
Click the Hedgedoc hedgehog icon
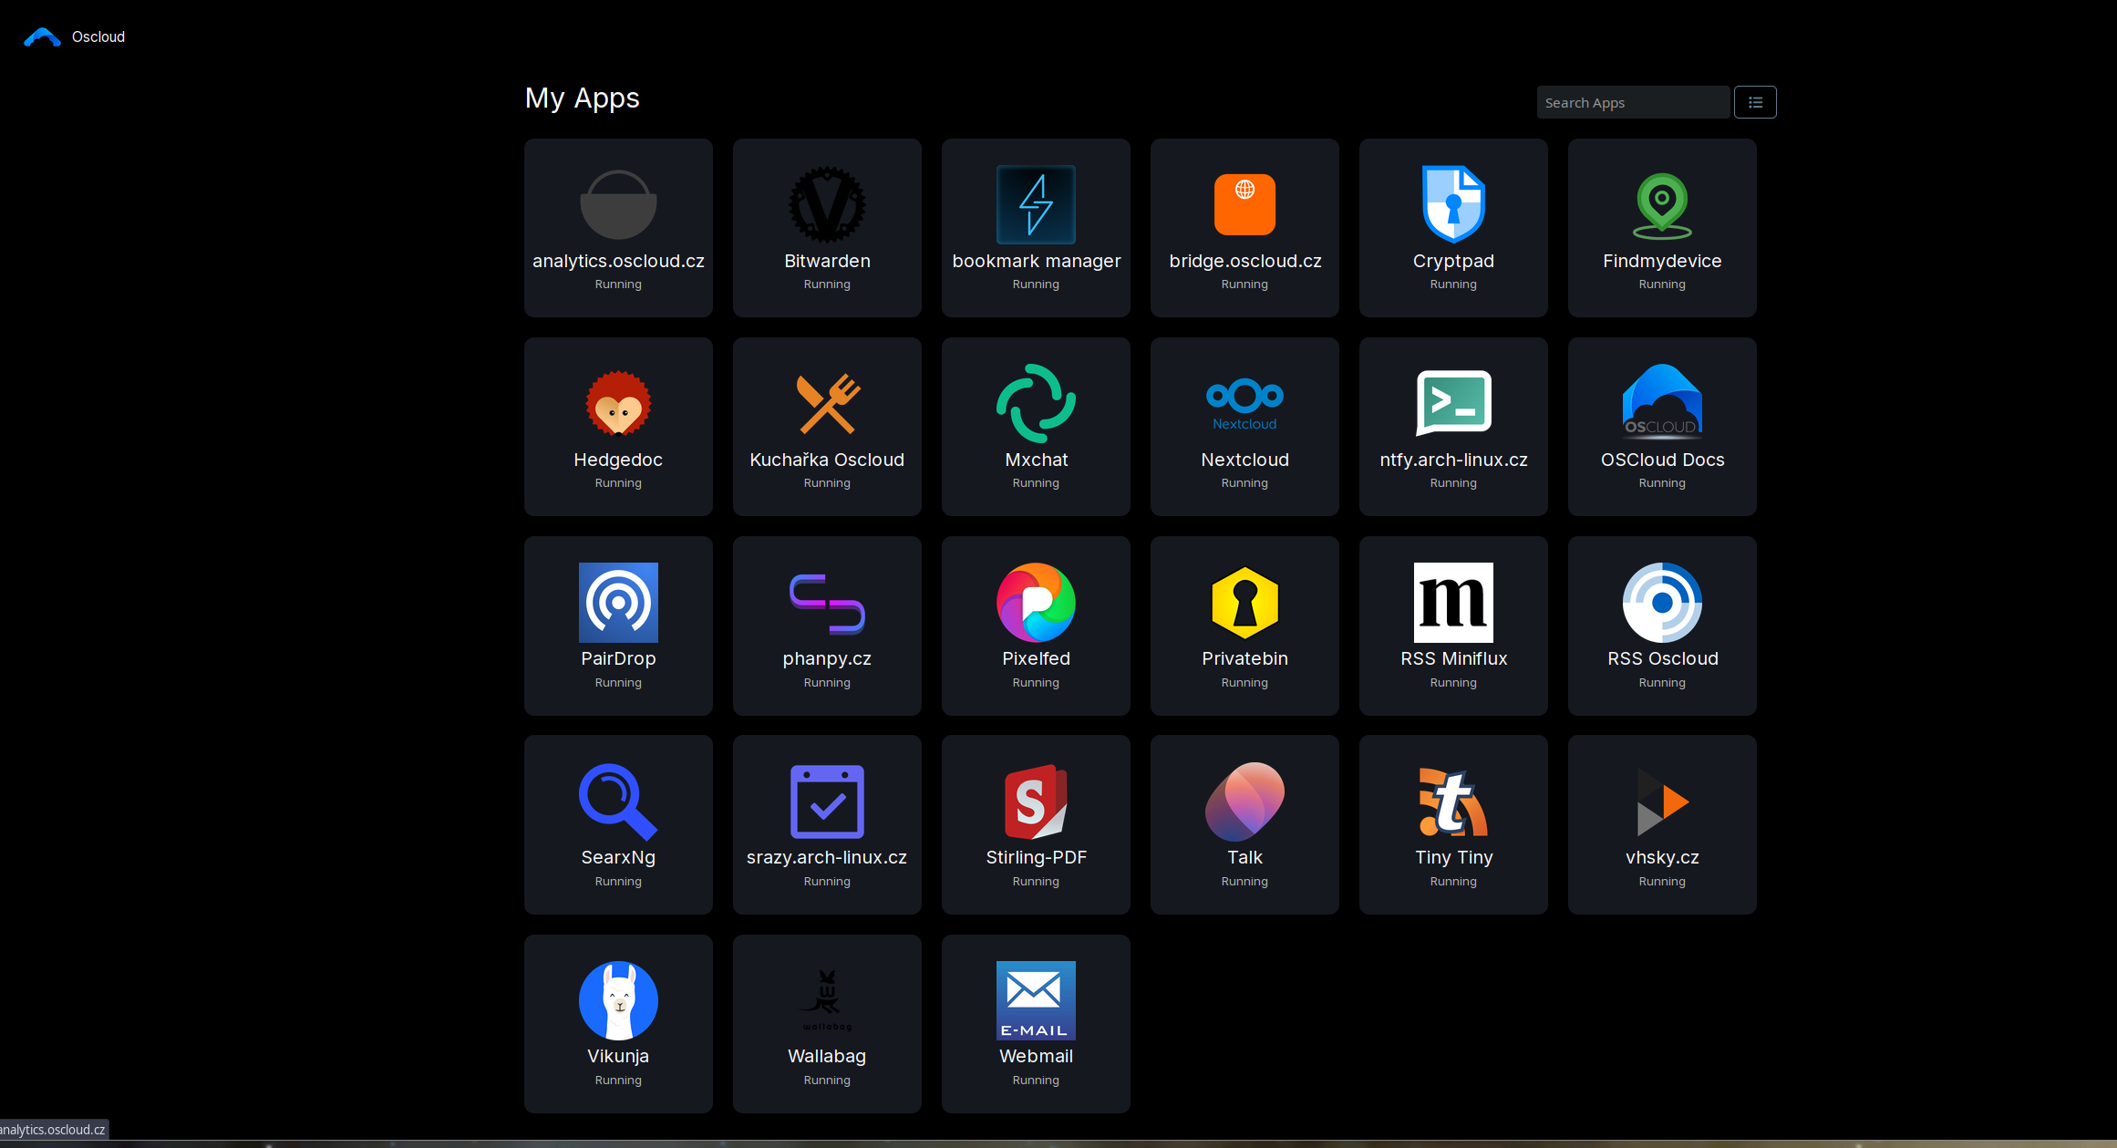pyautogui.click(x=618, y=403)
